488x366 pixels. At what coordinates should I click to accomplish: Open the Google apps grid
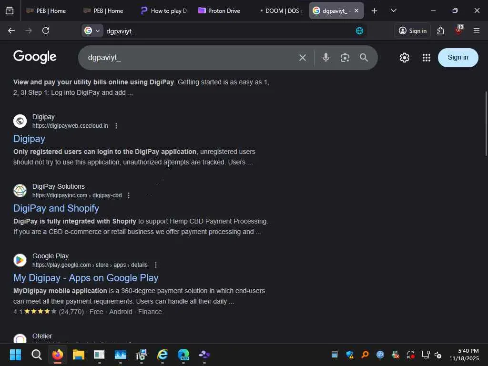tap(427, 58)
